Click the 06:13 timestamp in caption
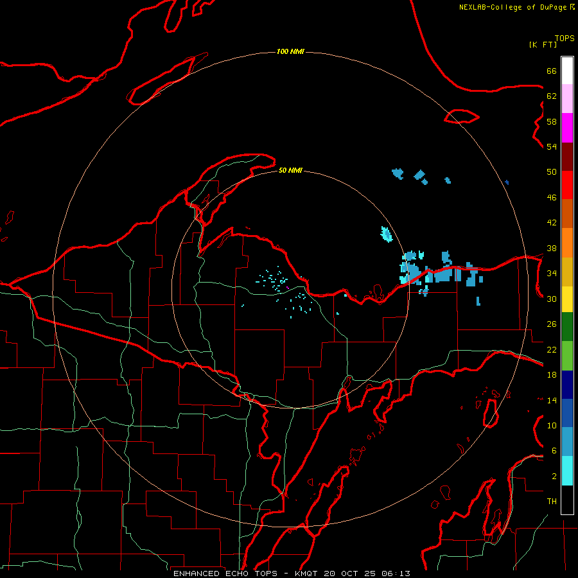This screenshot has height=578, width=578. point(396,574)
